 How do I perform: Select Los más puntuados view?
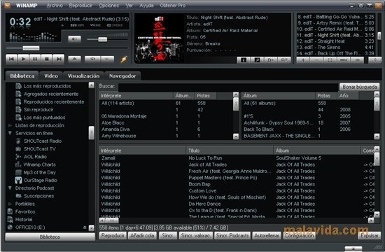(44, 118)
